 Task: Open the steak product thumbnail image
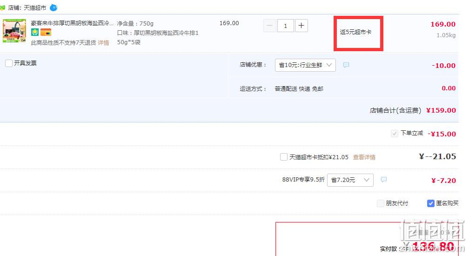click(14, 31)
